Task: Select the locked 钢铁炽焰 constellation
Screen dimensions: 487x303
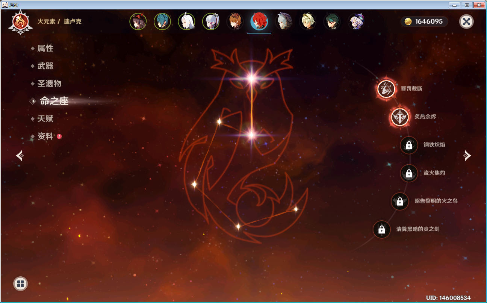Action: (409, 145)
